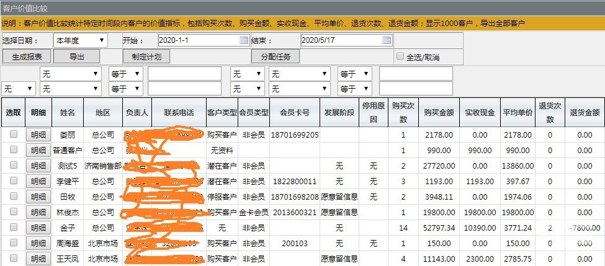Click the 姓名 column header
This screenshot has height=266, width=605.
68,113
